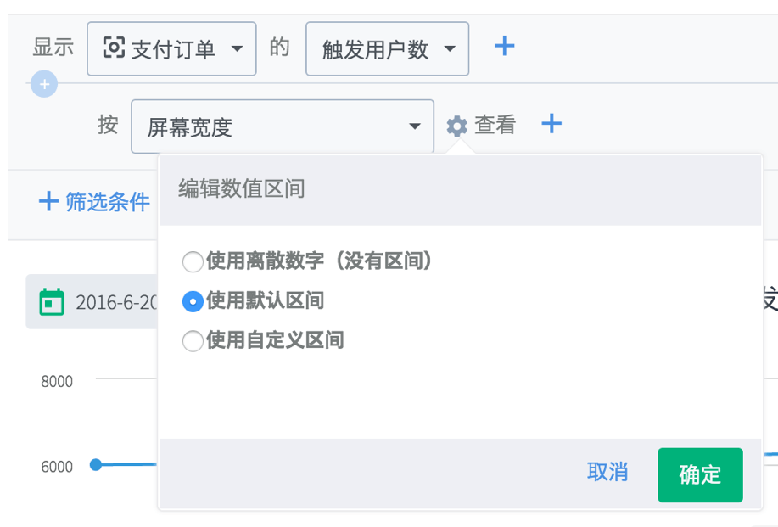Click the 2016-6-20 date range field
The height and width of the screenshot is (527, 778).
point(115,302)
